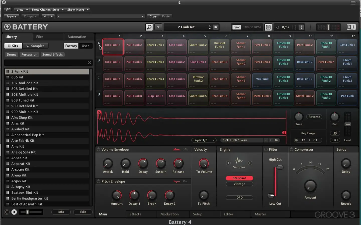Image resolution: width=361 pixels, height=225 pixels.
Task: Select the second pitch envelope shape icon
Action: click(186, 181)
